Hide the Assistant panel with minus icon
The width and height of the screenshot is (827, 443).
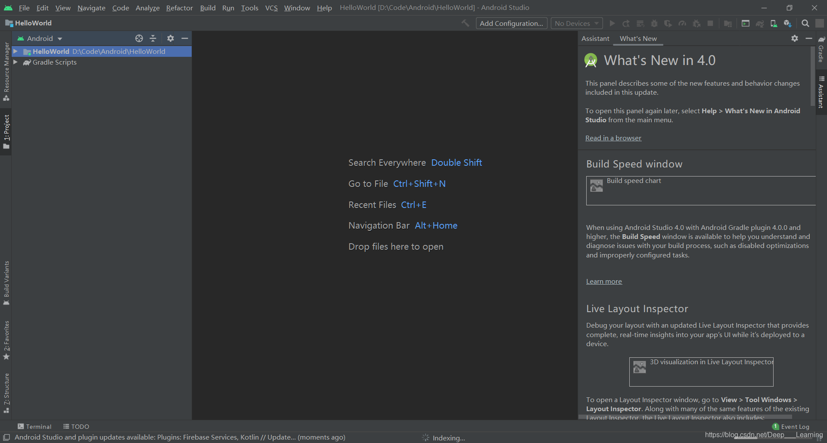(x=809, y=38)
